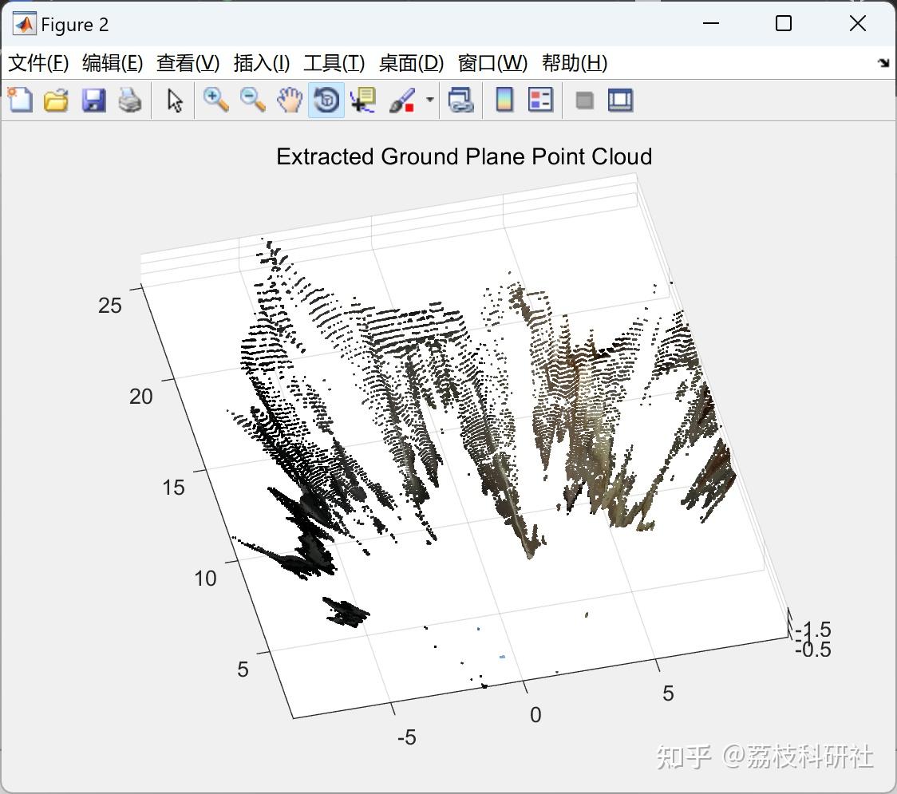Save the figure with the floppy disk icon
The height and width of the screenshot is (794, 897).
coord(93,101)
